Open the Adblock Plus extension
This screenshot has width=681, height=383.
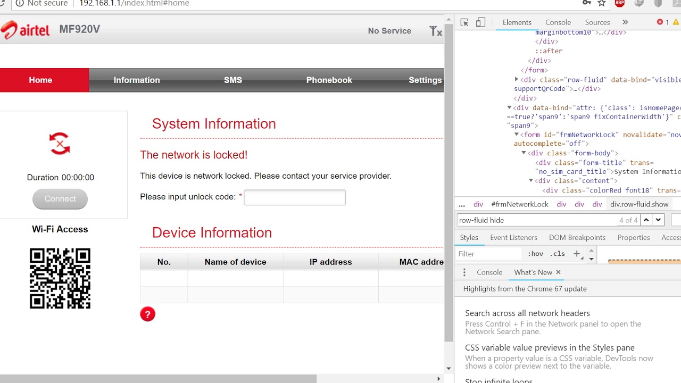pos(620,3)
